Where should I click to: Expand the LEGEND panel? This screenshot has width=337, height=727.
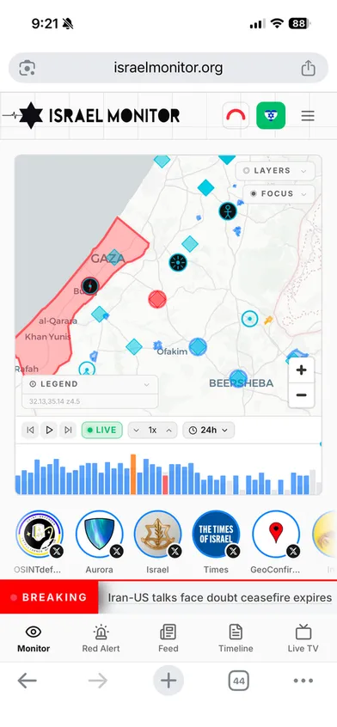pyautogui.click(x=90, y=384)
